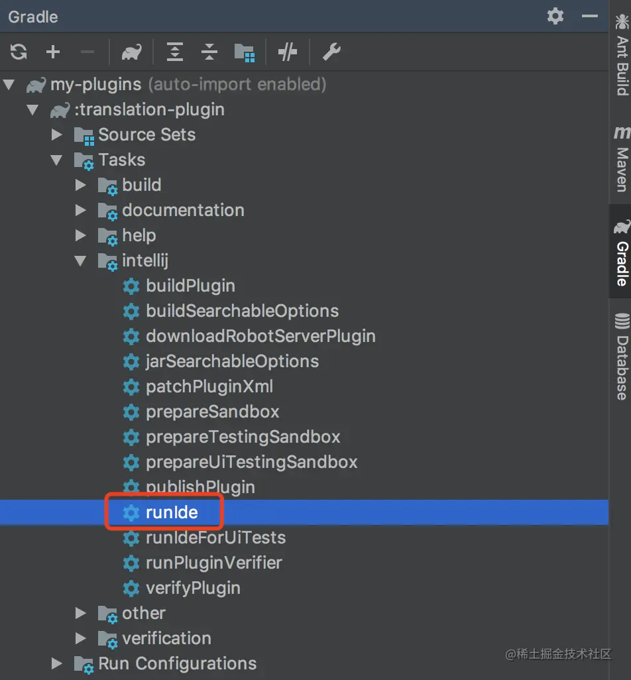631x680 pixels.
Task: Click the my-plugins elephant icon
Action: pos(36,85)
